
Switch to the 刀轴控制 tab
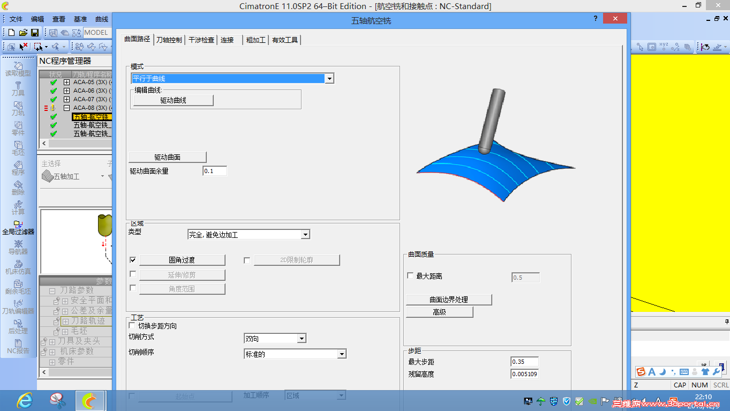[169, 40]
